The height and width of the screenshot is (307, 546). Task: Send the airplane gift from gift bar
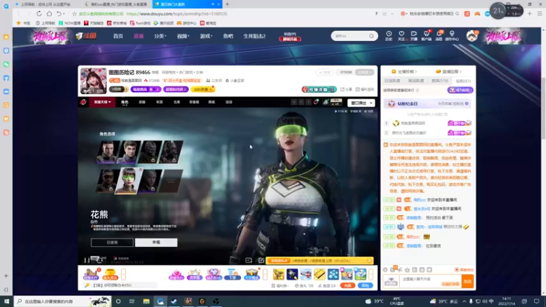pos(306,274)
